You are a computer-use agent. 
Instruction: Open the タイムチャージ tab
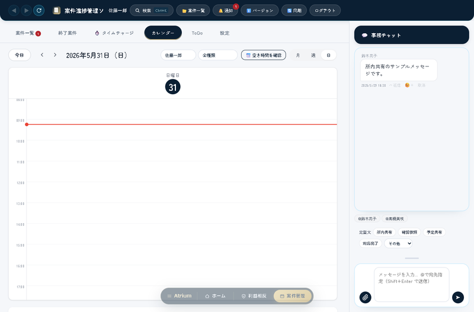tap(114, 33)
